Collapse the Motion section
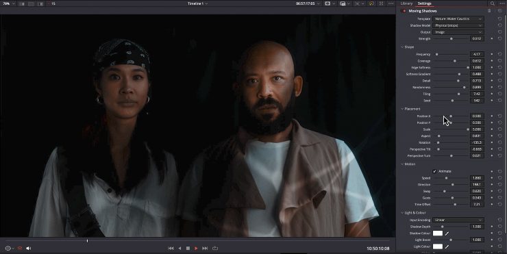Screen dimensions: 507x254 pos(402,164)
